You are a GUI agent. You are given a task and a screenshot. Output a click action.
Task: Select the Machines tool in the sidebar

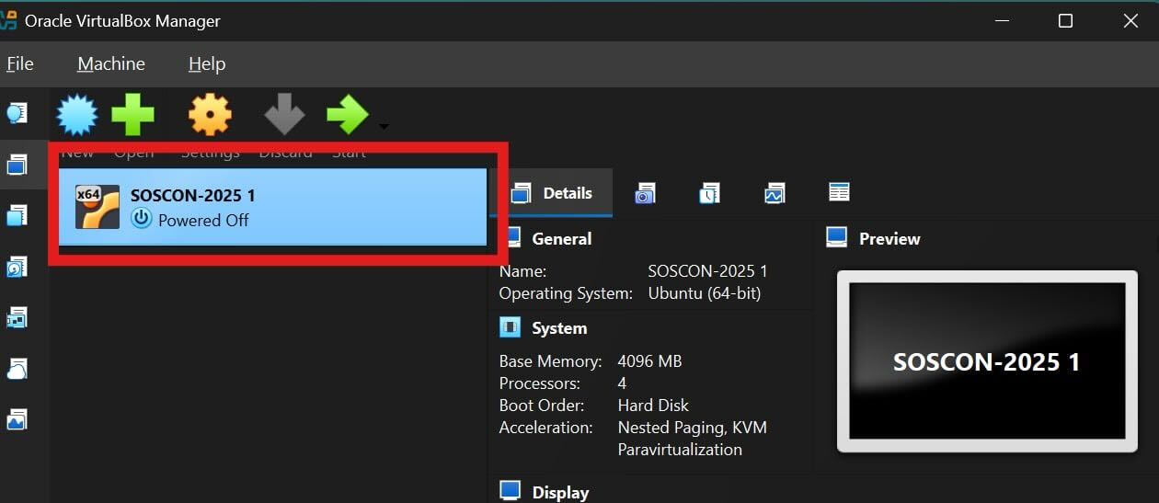17,165
